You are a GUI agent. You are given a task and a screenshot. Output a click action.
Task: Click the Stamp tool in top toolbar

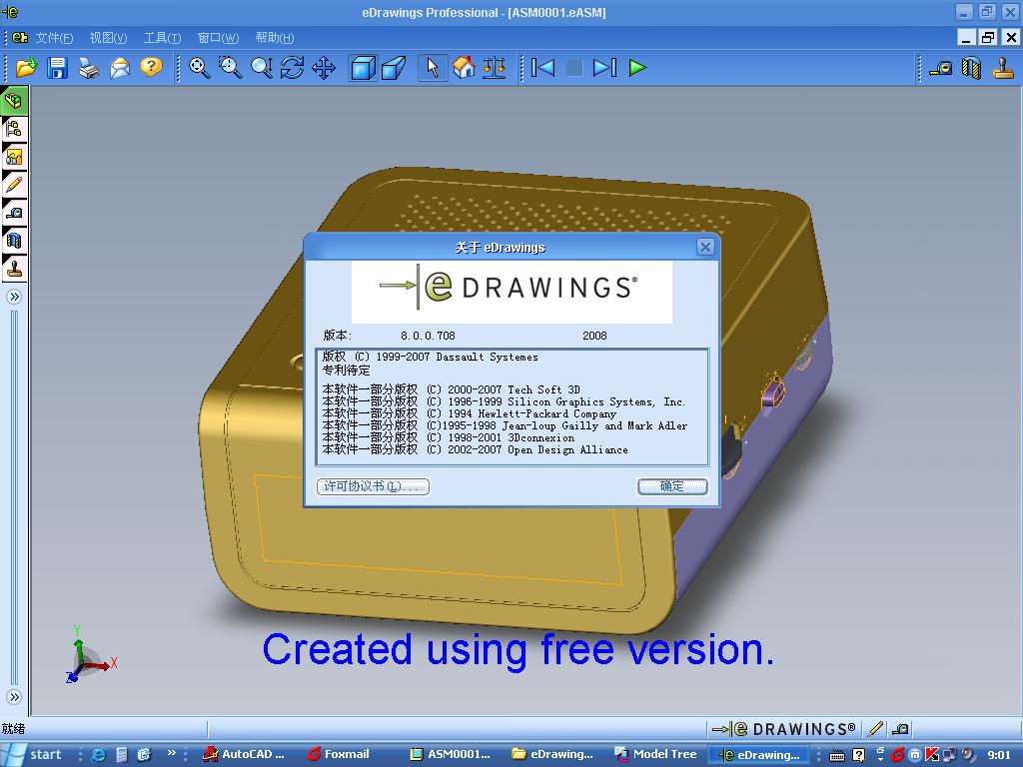pyautogui.click(x=1003, y=68)
